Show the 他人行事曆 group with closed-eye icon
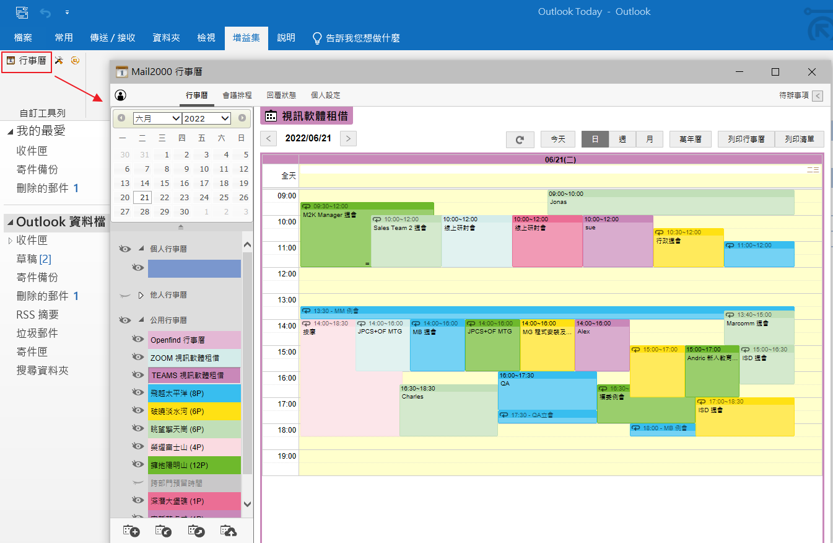833x543 pixels. [125, 296]
